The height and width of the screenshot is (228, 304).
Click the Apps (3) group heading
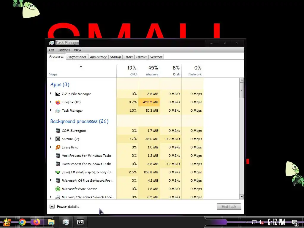(x=60, y=85)
